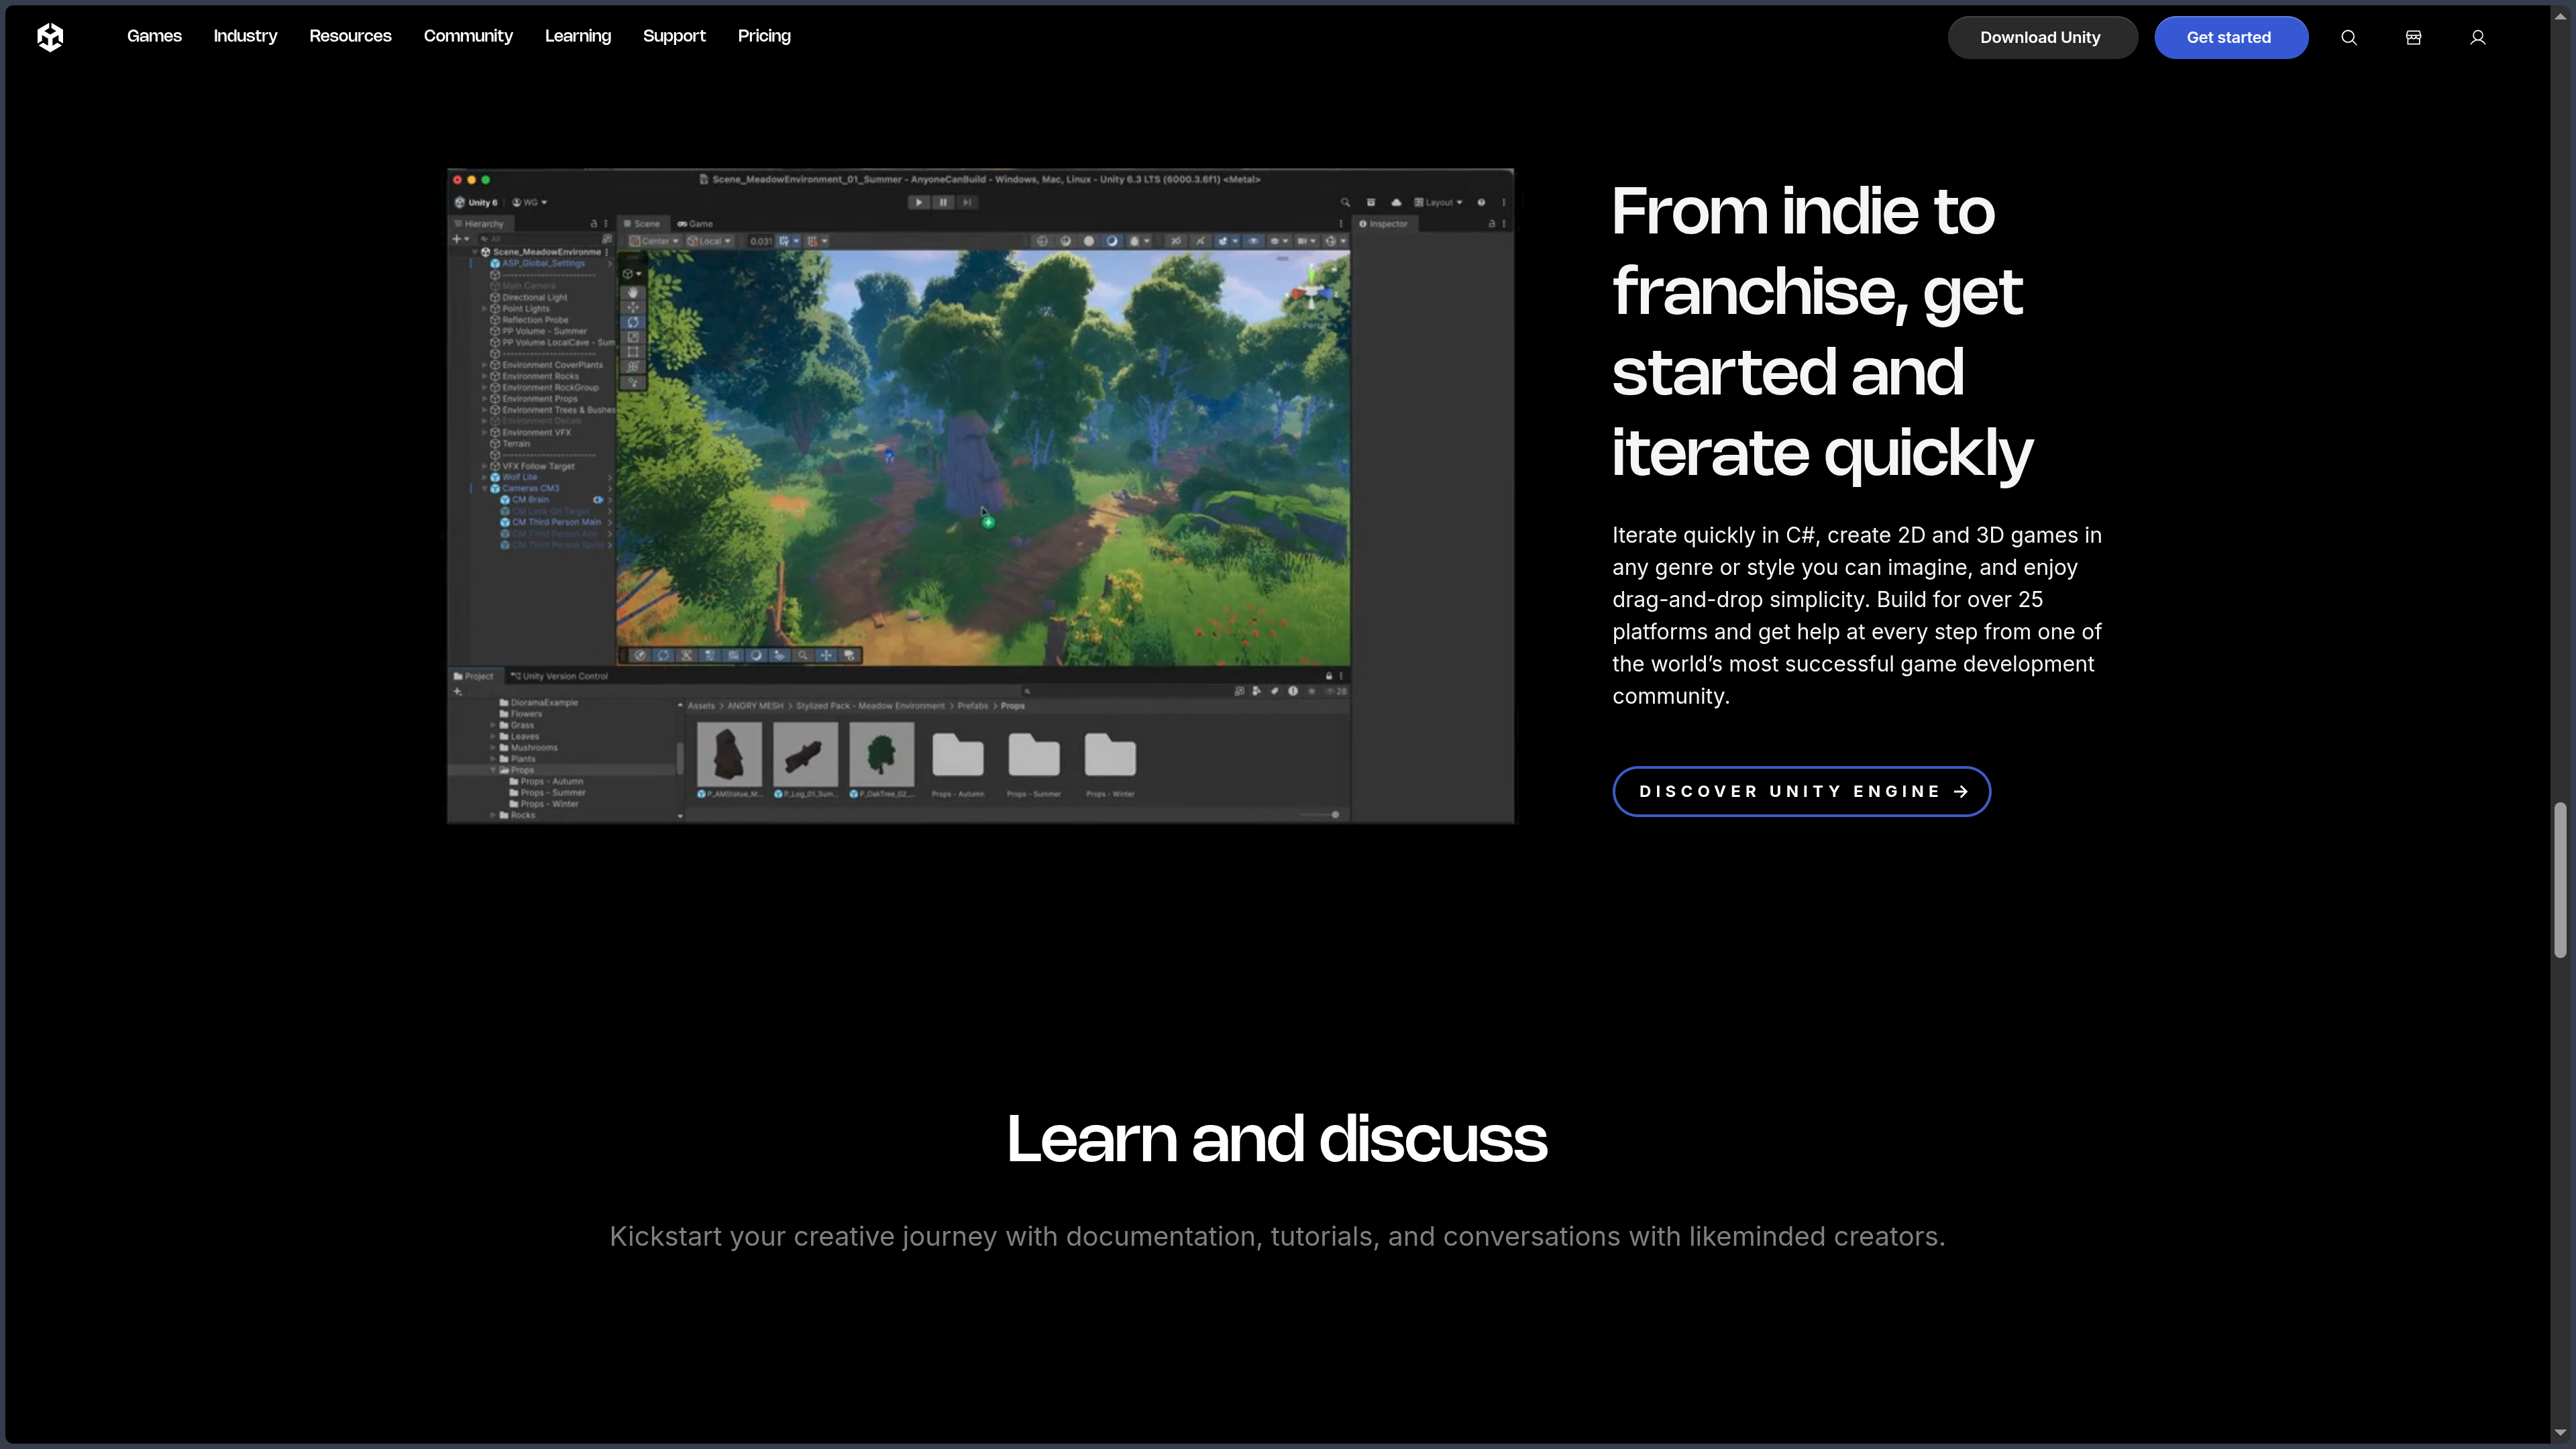Select the Transform tool in Scene overlay
Screen dimensions: 2576x1449
click(x=633, y=367)
